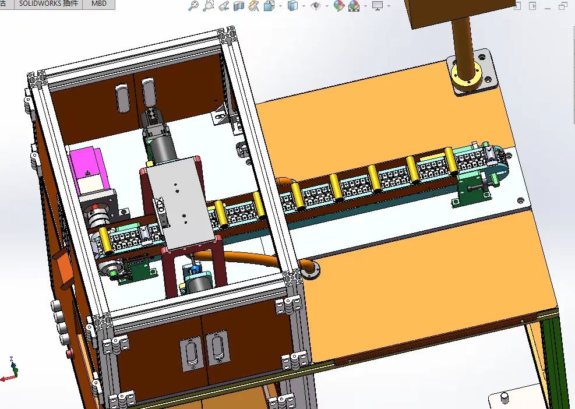The height and width of the screenshot is (409, 575).
Task: Click the collapse-left panel icon
Action: click(517, 6)
